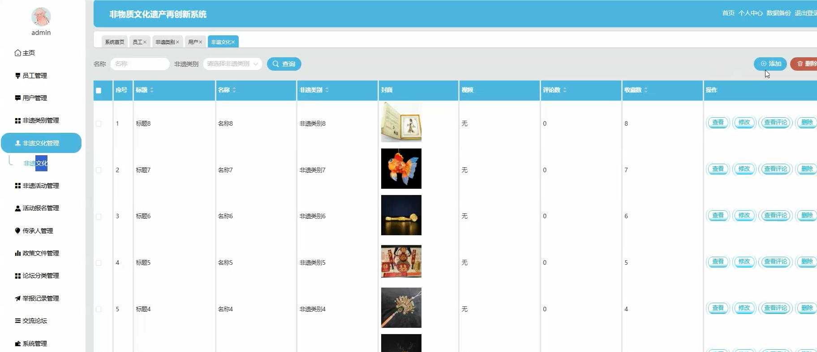Collapse 非遗文化管理 sidebar menu
817x352 pixels.
(x=41, y=143)
